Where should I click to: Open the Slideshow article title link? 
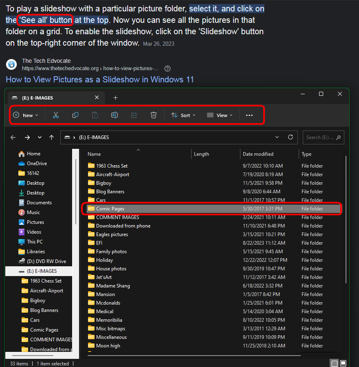[99, 80]
